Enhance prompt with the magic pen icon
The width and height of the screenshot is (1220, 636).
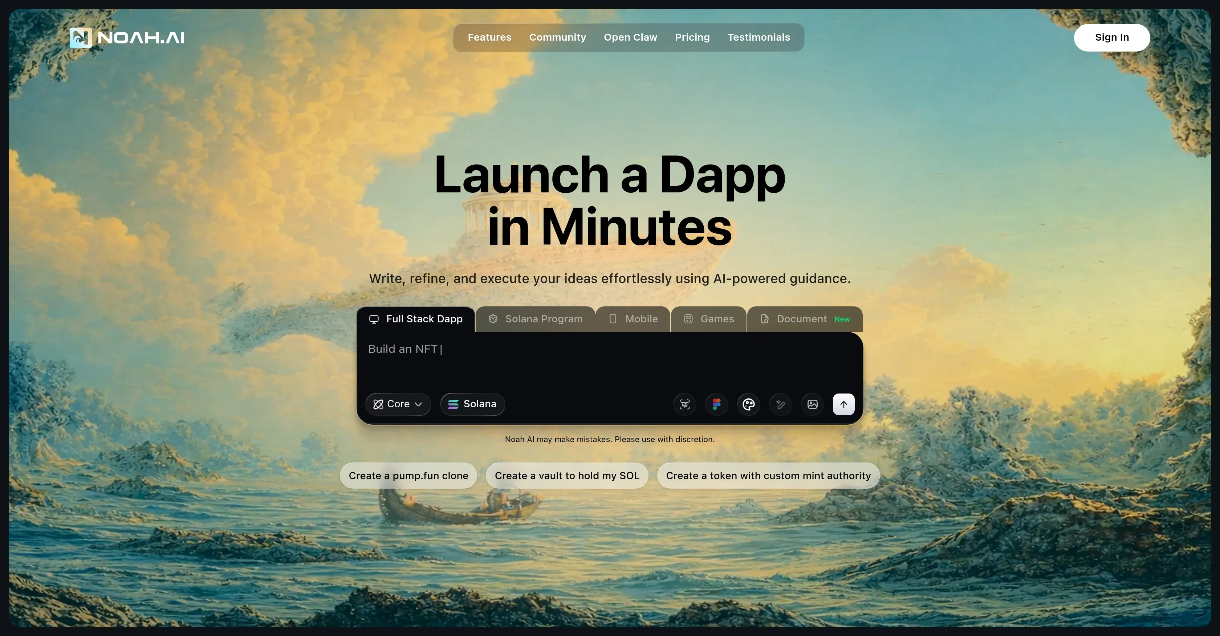click(x=781, y=404)
